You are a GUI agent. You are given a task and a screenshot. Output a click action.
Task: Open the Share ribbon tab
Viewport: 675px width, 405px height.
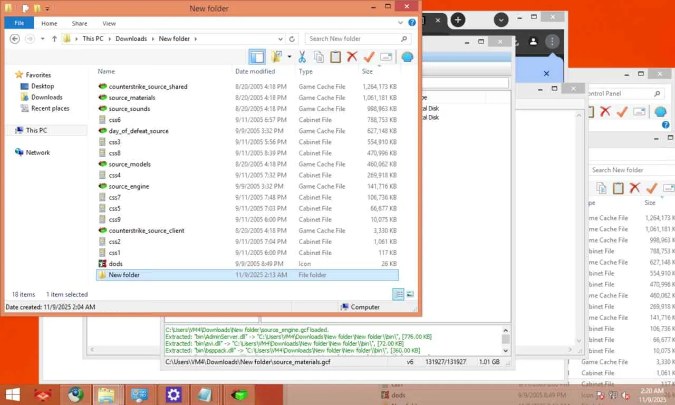[x=80, y=23]
